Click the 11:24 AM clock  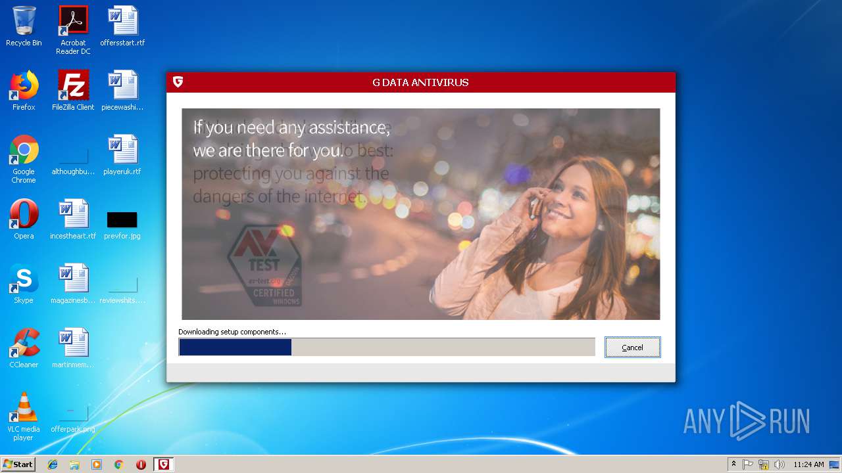tap(808, 464)
